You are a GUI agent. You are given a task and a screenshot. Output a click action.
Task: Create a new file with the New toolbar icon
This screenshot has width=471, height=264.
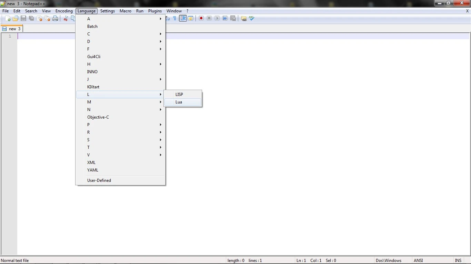point(8,19)
